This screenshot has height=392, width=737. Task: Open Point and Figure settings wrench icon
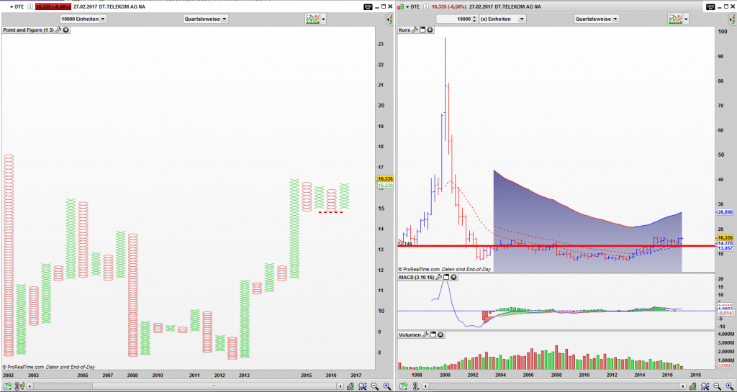(x=58, y=29)
